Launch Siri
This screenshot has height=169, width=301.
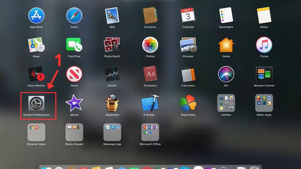pyautogui.click(x=226, y=74)
